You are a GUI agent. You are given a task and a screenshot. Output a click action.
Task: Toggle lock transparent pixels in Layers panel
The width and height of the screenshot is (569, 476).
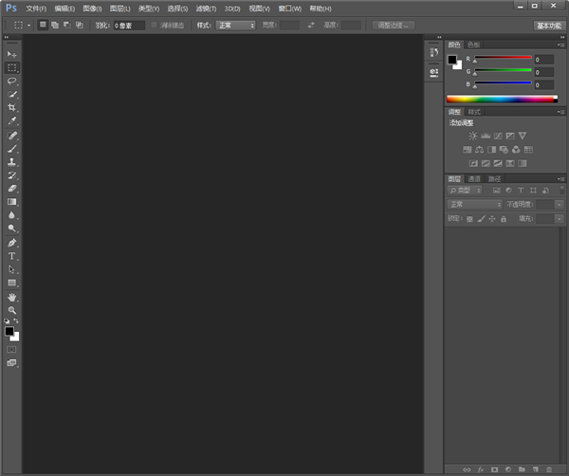pos(469,219)
